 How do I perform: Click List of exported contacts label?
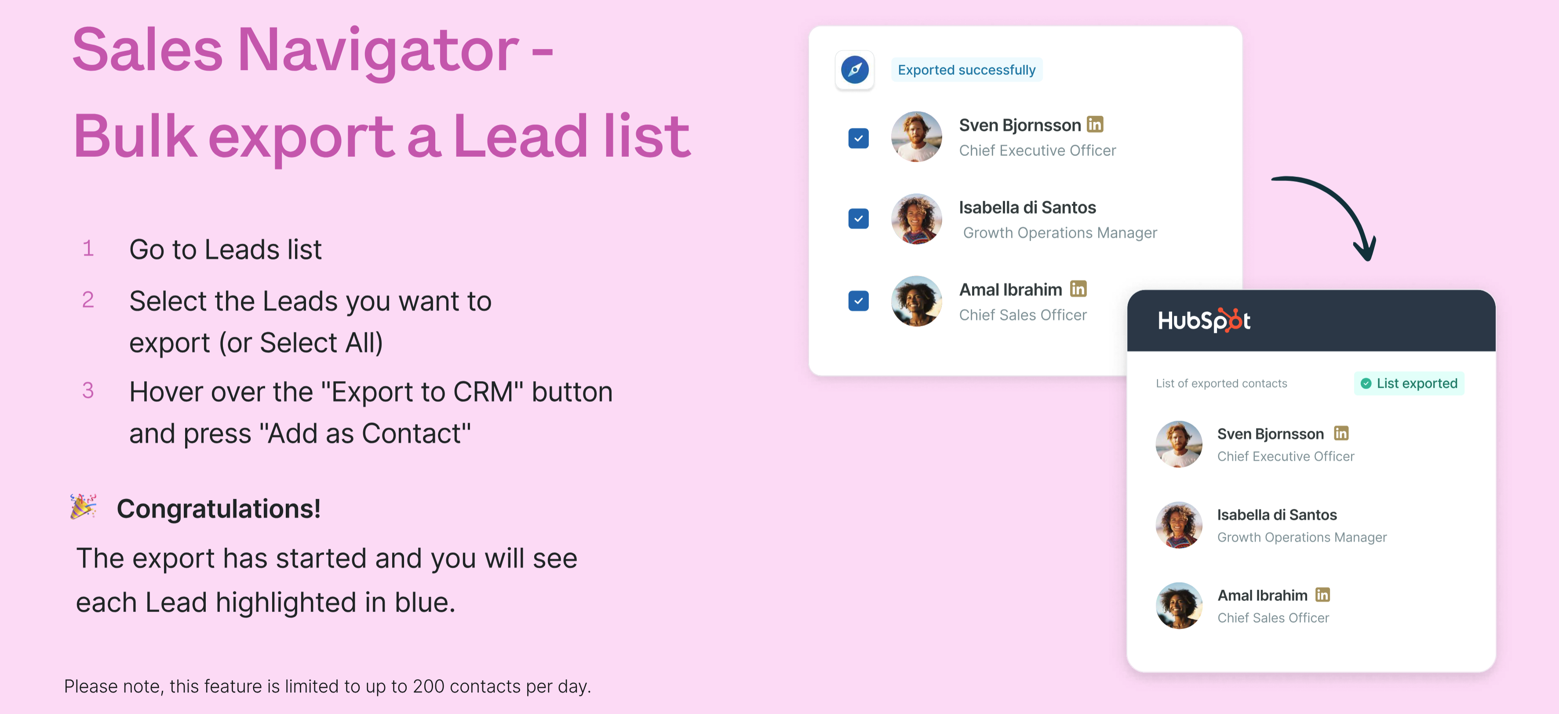[1221, 383]
